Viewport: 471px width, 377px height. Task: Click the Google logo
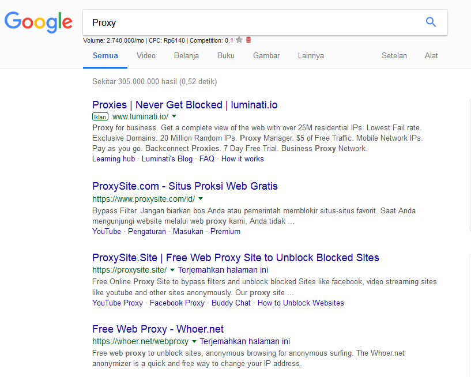39,22
